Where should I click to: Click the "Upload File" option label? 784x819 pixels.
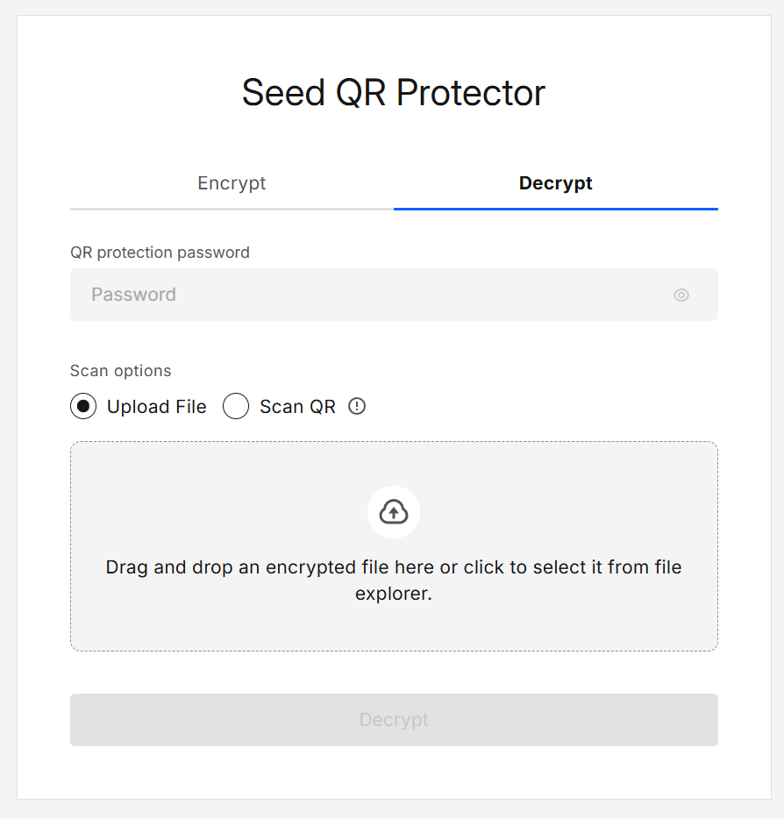tap(157, 407)
